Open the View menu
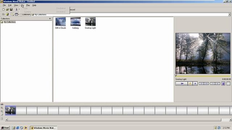Screen dimensions: 232x130 [16, 5]
